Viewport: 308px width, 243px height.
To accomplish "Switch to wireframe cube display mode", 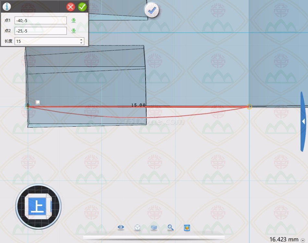I will coord(137,227).
